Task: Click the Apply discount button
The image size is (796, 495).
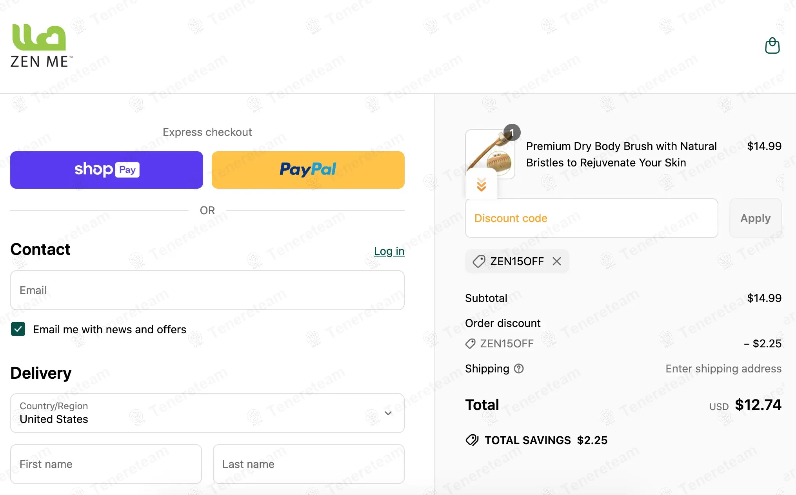Action: click(x=755, y=218)
